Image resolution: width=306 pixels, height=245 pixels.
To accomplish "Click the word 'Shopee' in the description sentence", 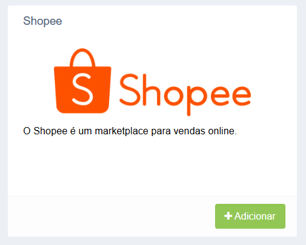I will pyautogui.click(x=50, y=131).
